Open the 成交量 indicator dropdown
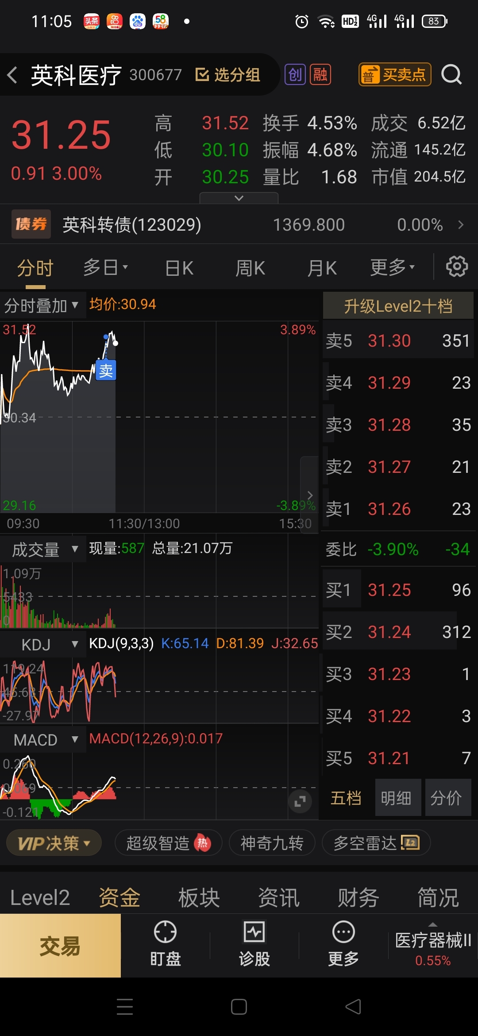Screen dimensions: 478x1036 [43, 549]
